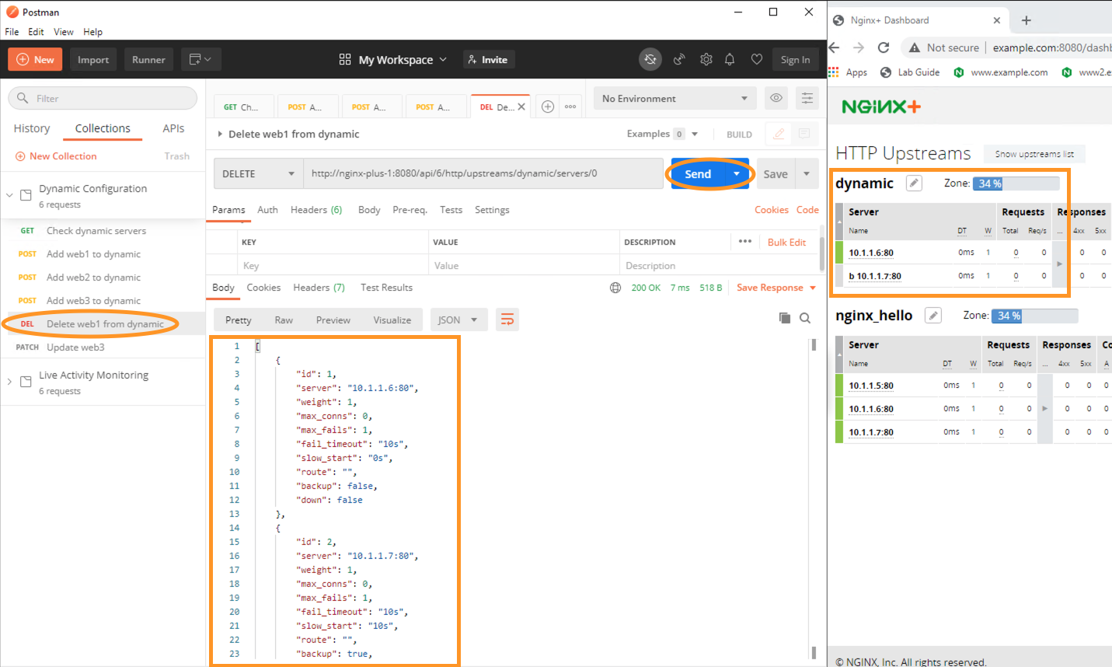Open the Apps bookmarks shortcut

(x=848, y=72)
